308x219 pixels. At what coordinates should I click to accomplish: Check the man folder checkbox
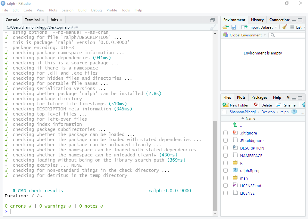[x=226, y=178]
